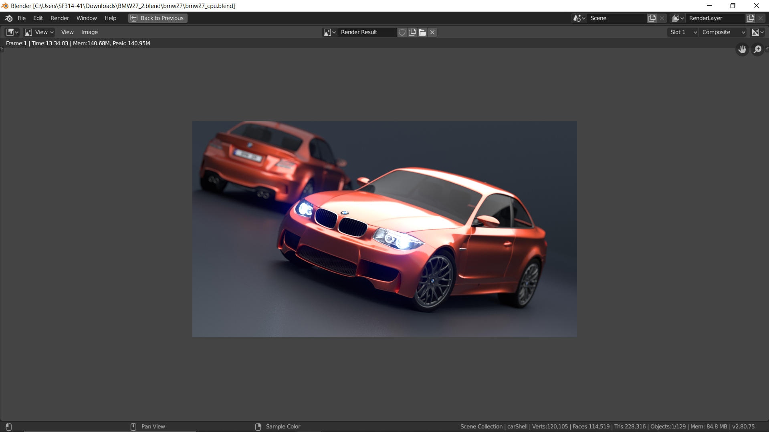Add a new view layer via icon

click(x=751, y=18)
